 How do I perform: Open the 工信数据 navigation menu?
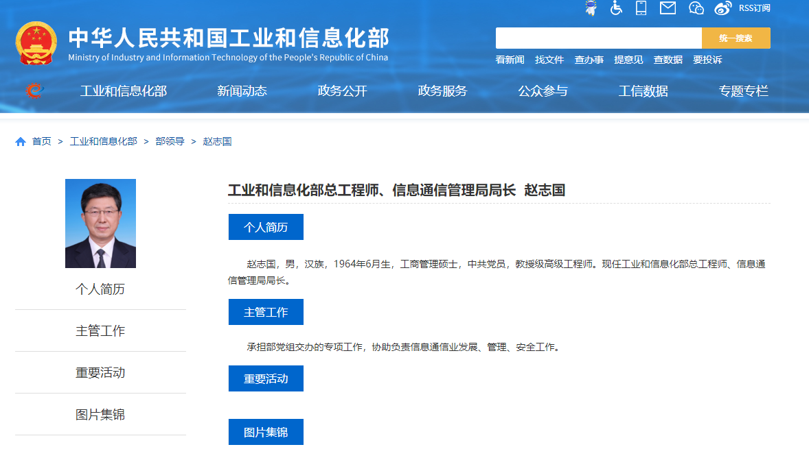(x=643, y=91)
